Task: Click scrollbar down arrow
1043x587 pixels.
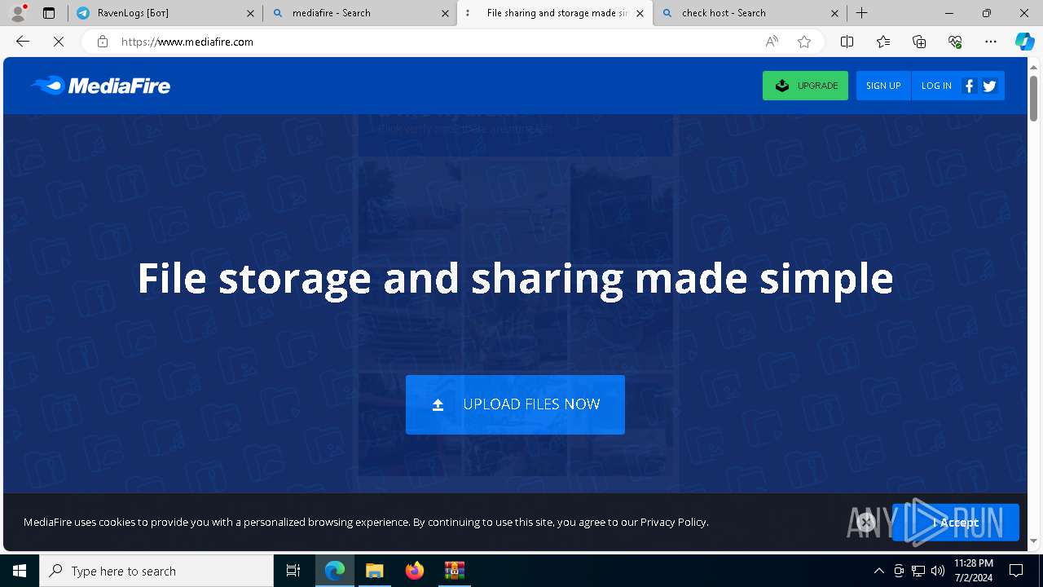Action: 1034,541
